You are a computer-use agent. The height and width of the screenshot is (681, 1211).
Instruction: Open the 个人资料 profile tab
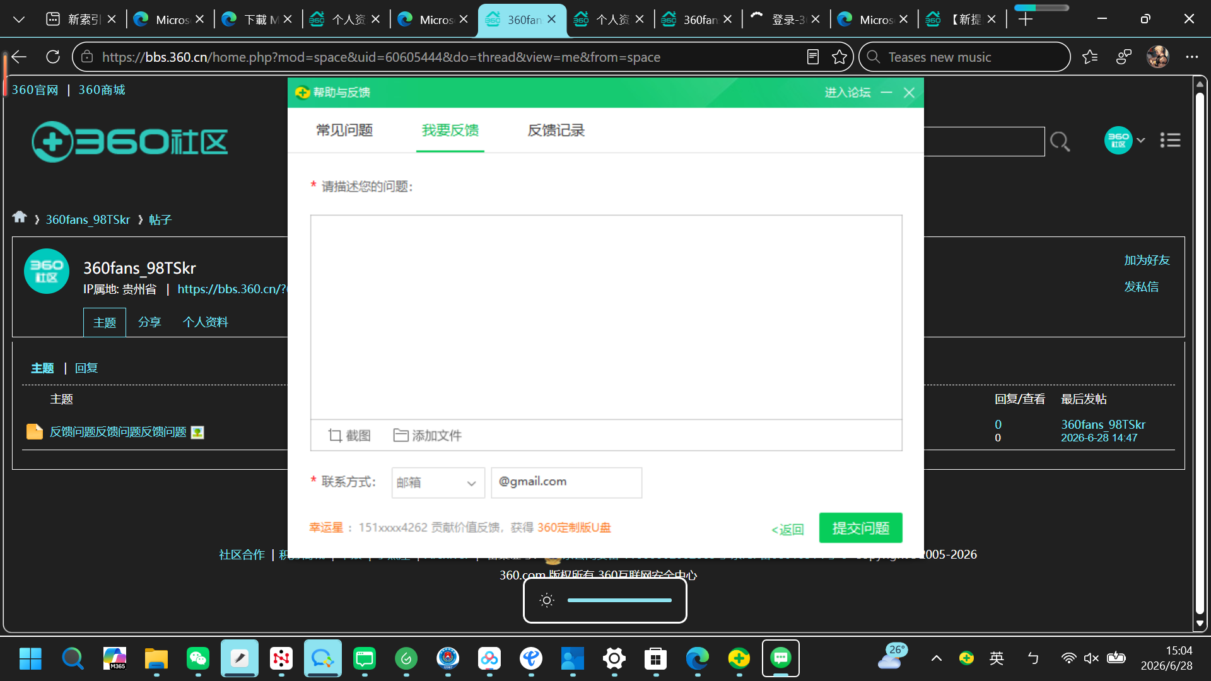click(206, 322)
